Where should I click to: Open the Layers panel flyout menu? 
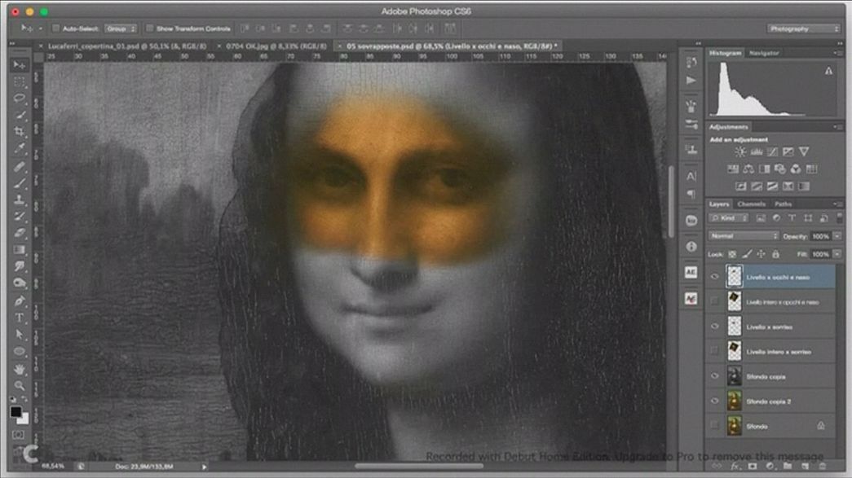click(x=837, y=204)
